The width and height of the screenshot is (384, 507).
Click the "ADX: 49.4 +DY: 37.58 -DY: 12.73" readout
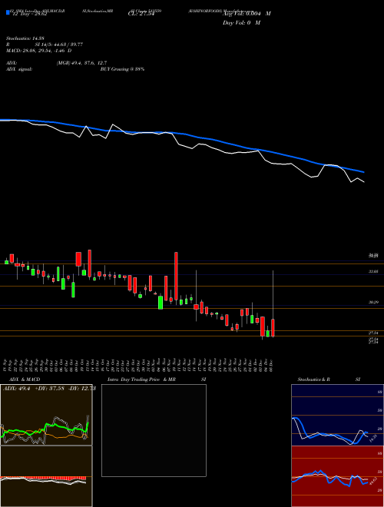click(x=49, y=389)
